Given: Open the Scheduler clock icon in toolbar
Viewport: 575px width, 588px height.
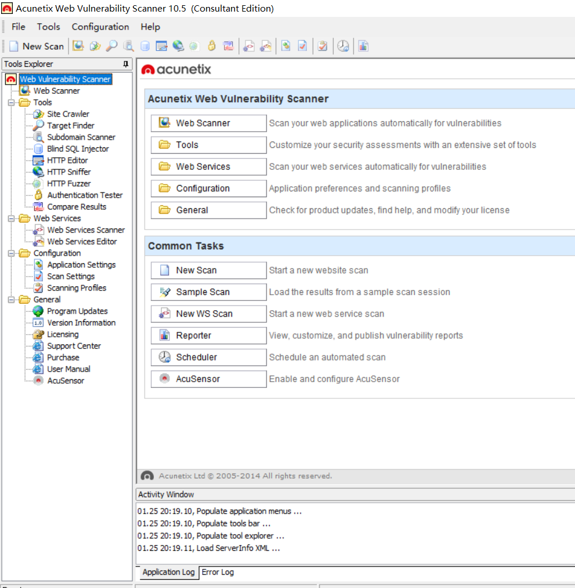Looking at the screenshot, I should tap(343, 46).
